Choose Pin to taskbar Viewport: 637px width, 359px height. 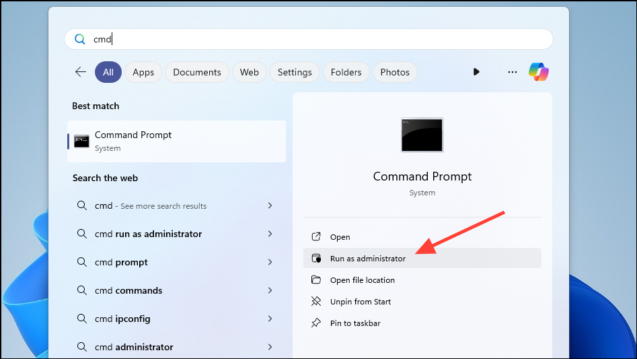(x=422, y=323)
